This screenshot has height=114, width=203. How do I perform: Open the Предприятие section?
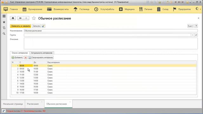[182, 9]
